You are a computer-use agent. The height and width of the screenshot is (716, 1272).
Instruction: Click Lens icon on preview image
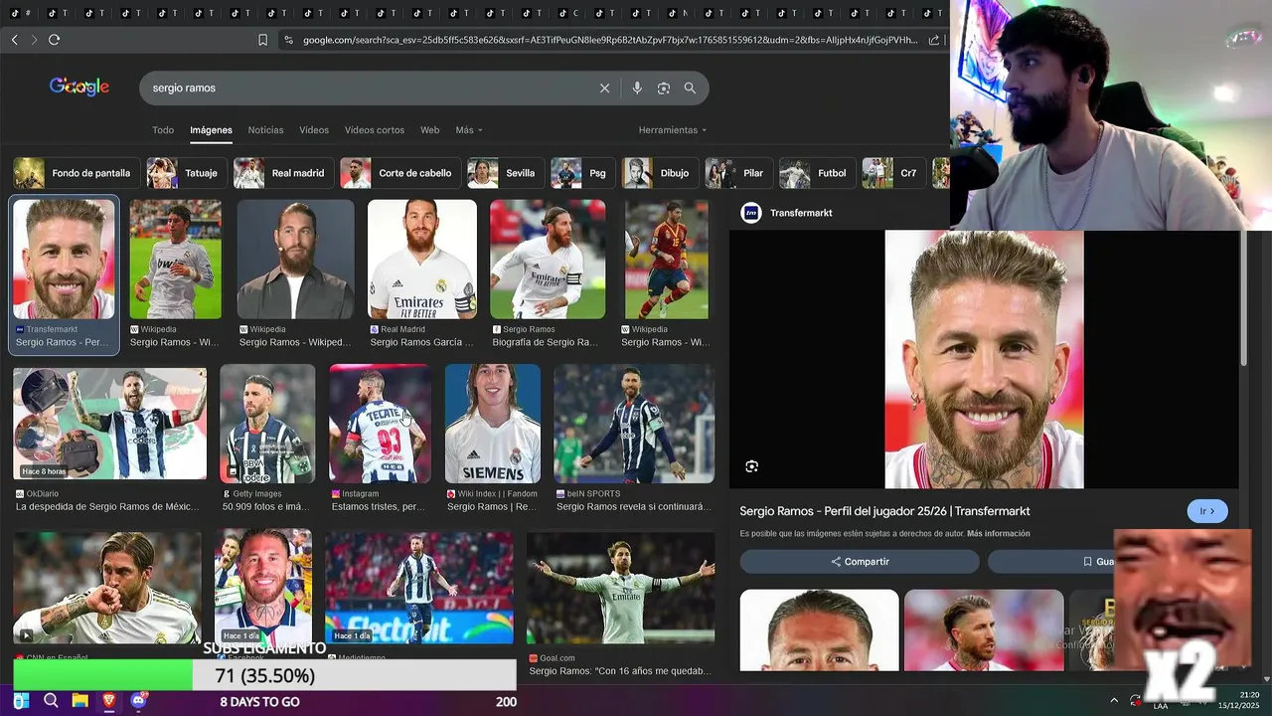[x=751, y=466]
